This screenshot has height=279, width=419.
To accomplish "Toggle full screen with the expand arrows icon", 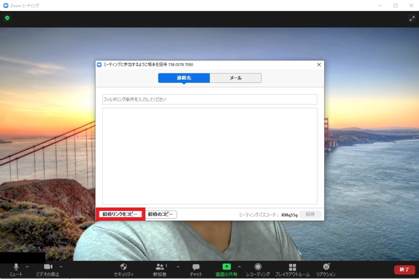I will tap(412, 18).
